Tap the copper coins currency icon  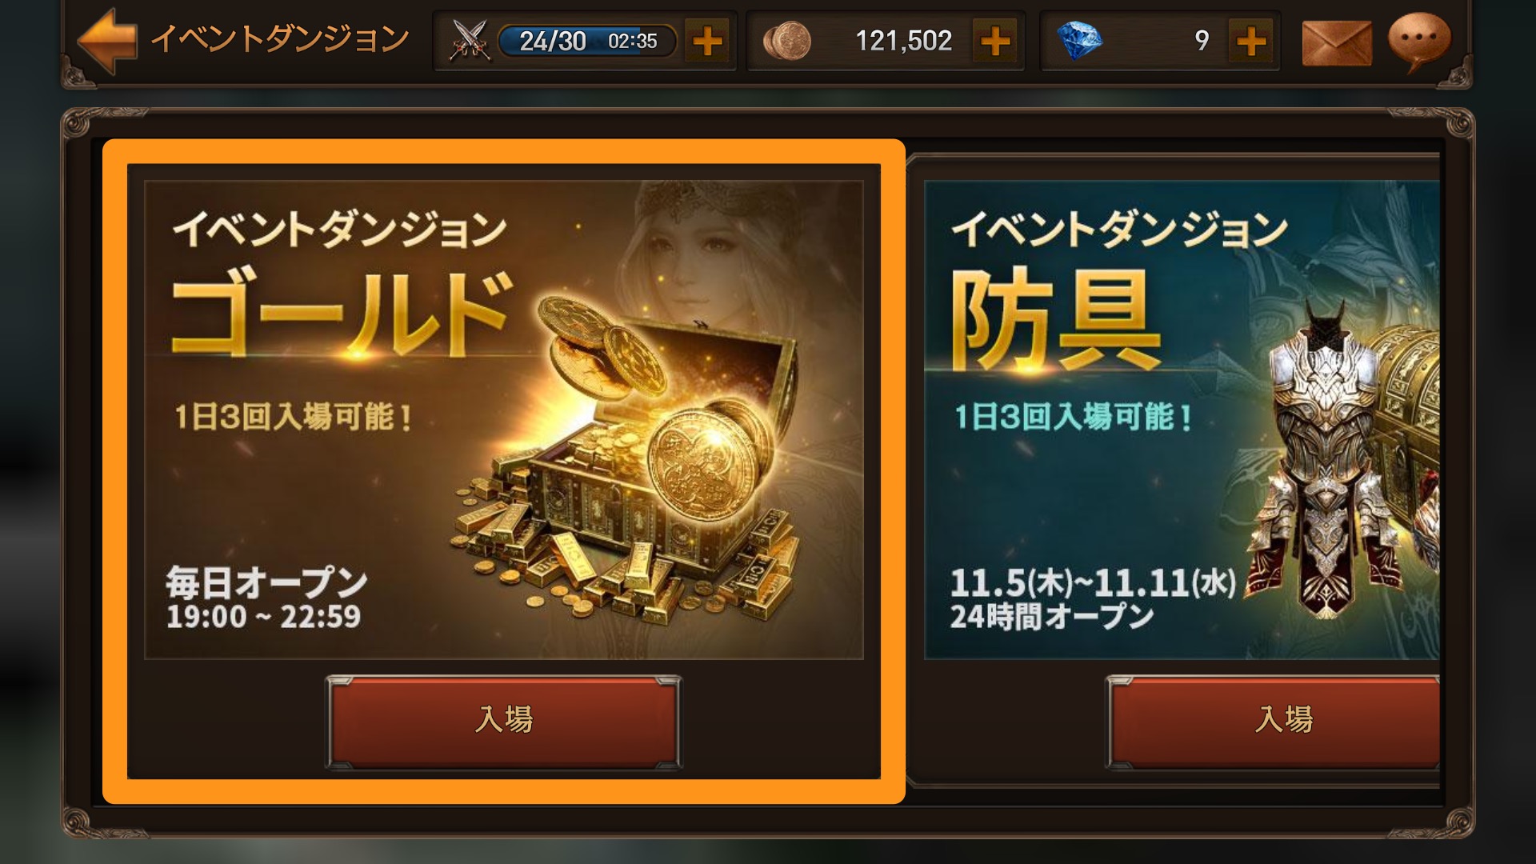pos(786,41)
